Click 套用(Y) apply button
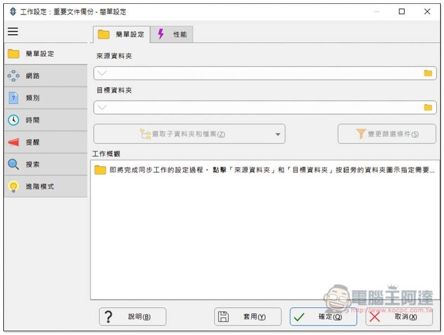This screenshot has height=335, width=444. [248, 317]
